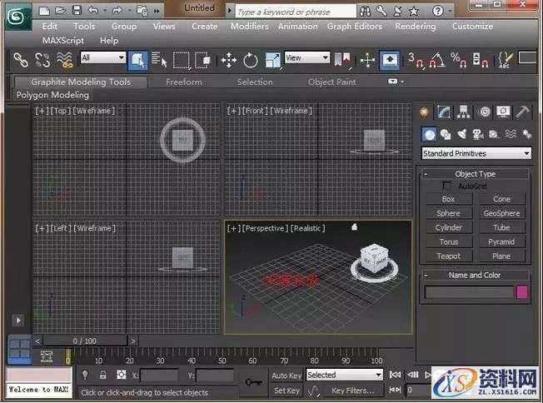
Task: Collapse the Name and Color rollout
Action: 475,275
